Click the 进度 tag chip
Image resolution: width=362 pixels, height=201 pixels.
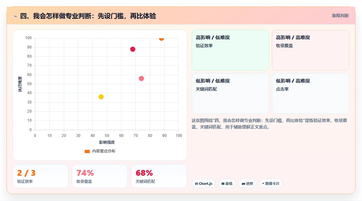point(247,184)
